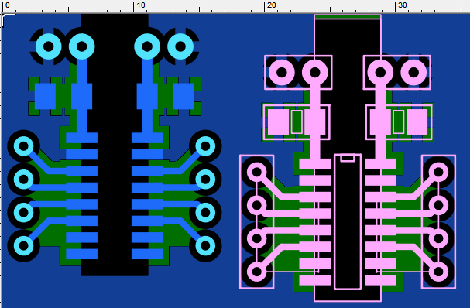Click the bottom-left blue IC pad on left board

pyautogui.click(x=81, y=254)
